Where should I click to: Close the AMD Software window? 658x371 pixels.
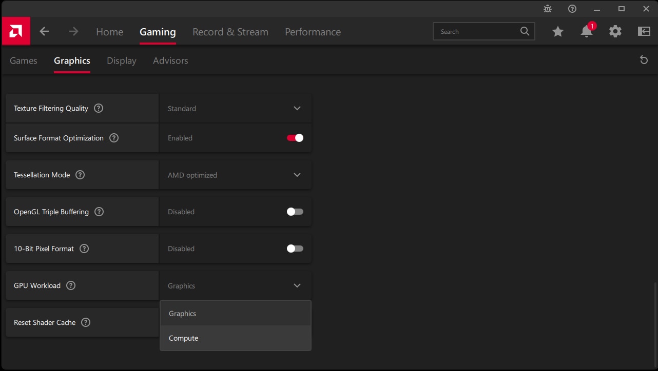(x=646, y=9)
